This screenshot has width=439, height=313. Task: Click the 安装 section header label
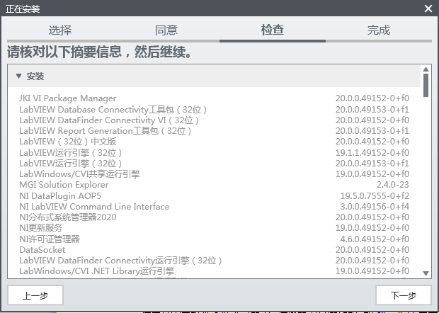tap(35, 76)
